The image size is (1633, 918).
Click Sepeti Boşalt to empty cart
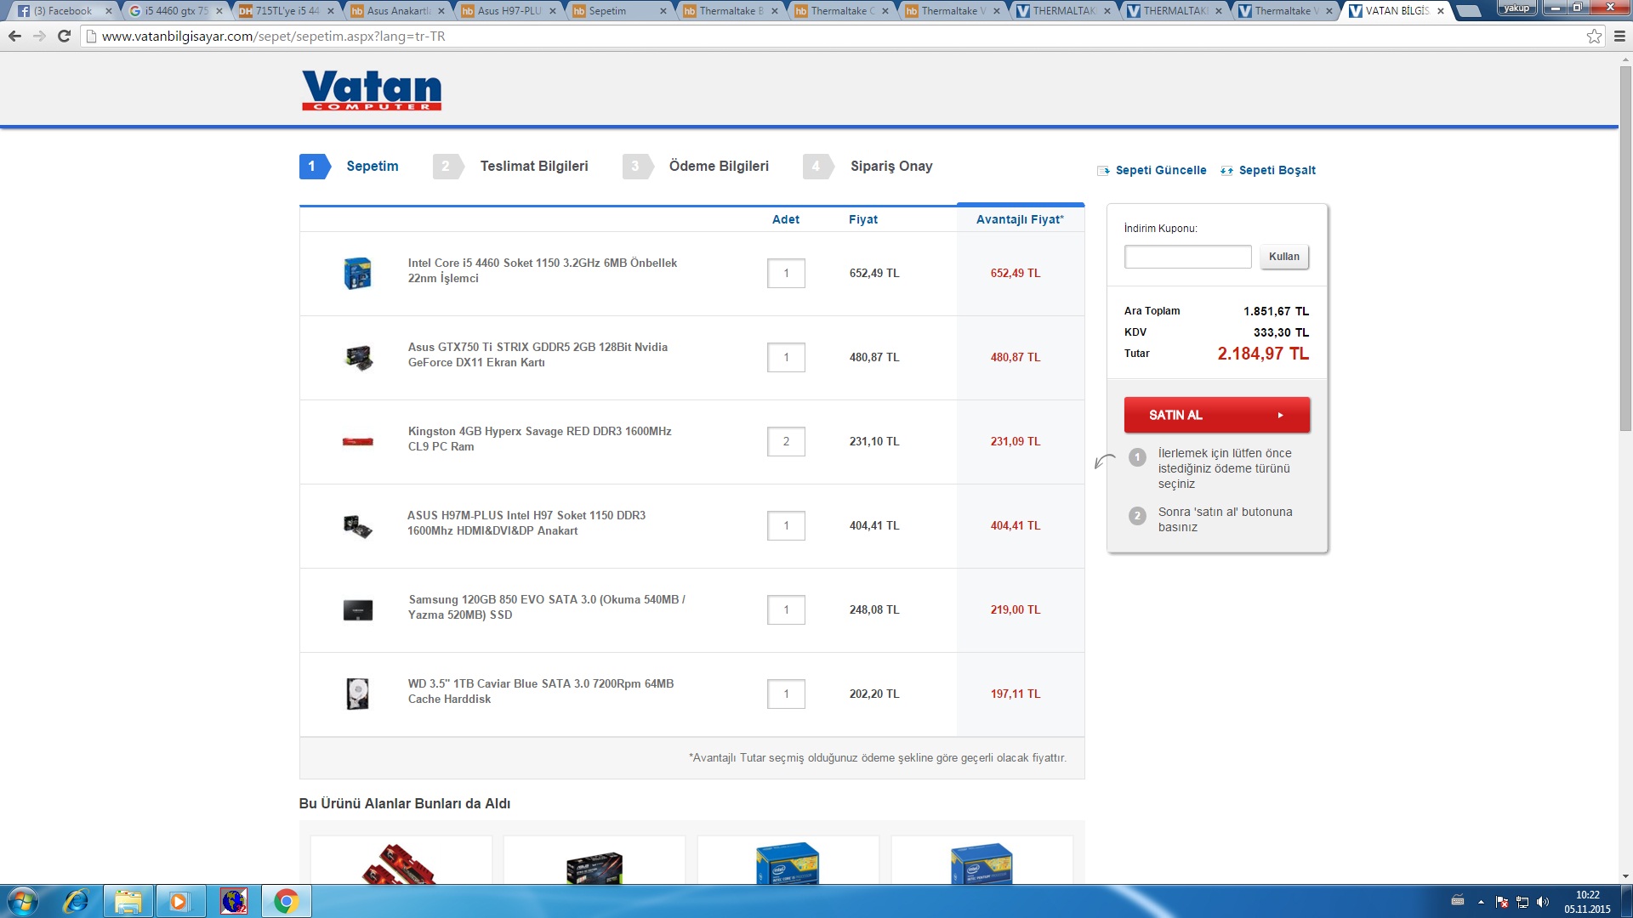point(1267,170)
